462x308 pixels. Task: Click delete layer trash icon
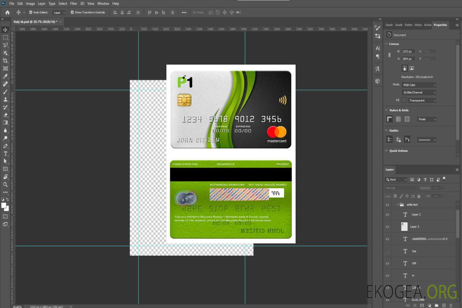point(451,305)
